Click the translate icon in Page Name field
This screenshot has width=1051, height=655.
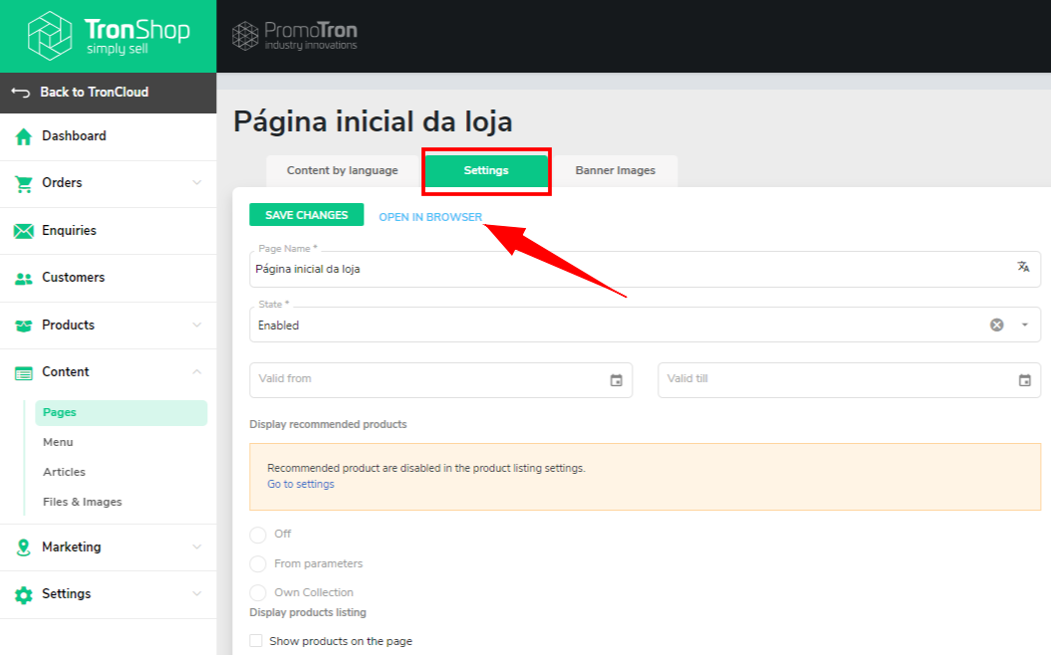(1023, 267)
